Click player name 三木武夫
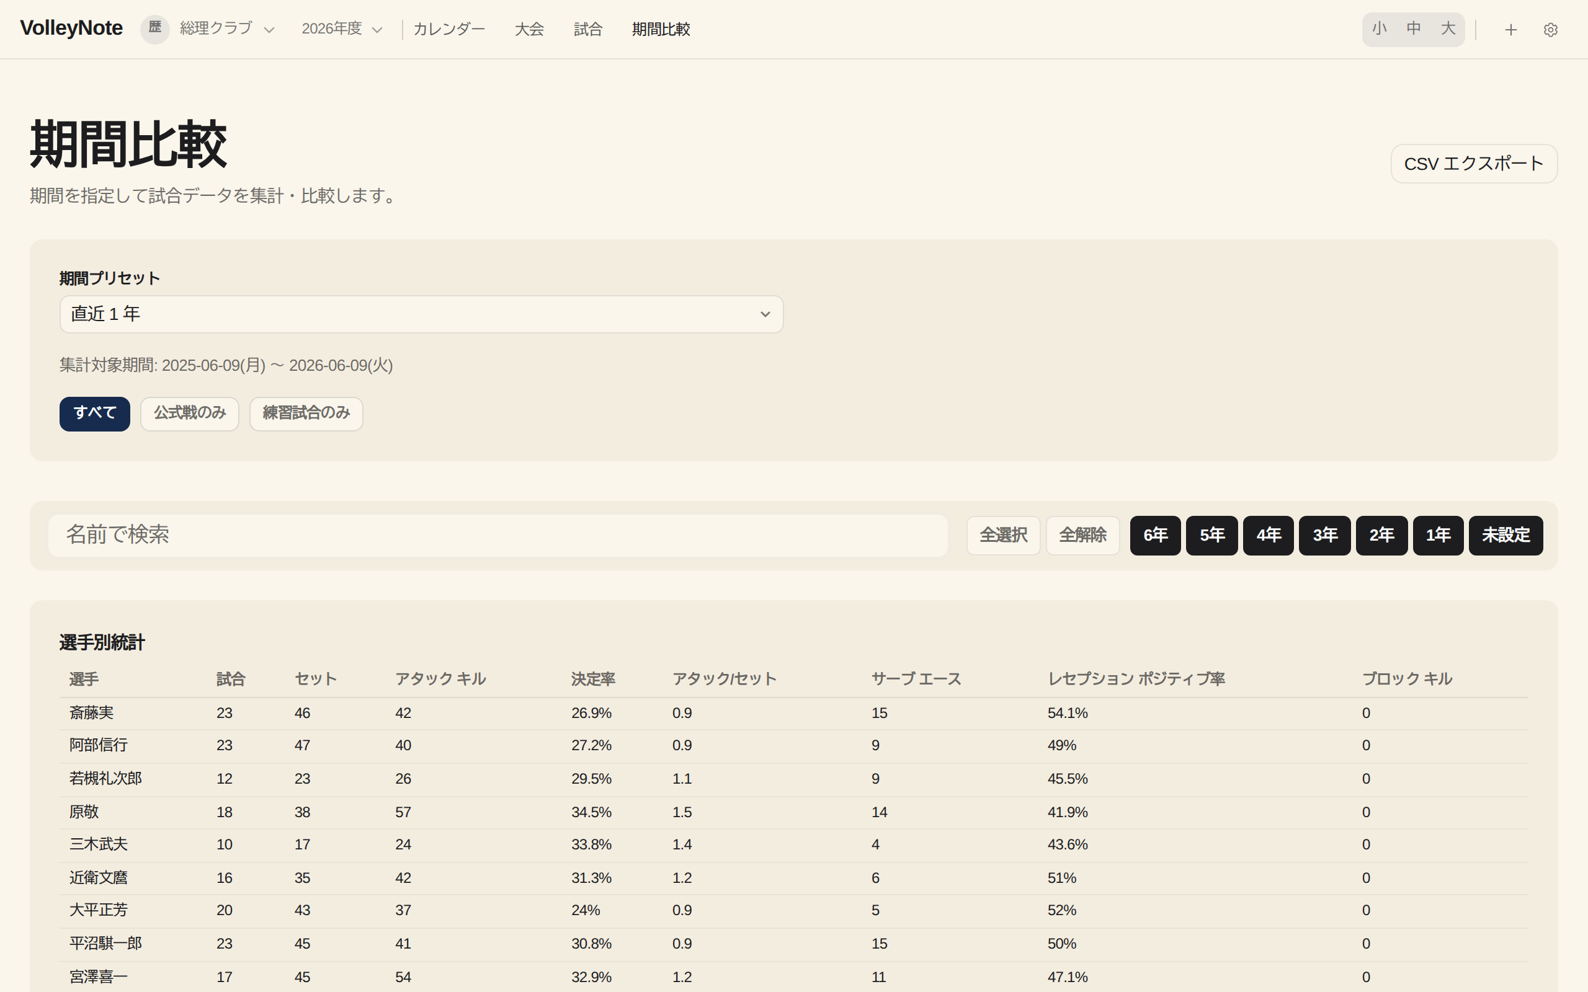1588x992 pixels. pos(99,844)
